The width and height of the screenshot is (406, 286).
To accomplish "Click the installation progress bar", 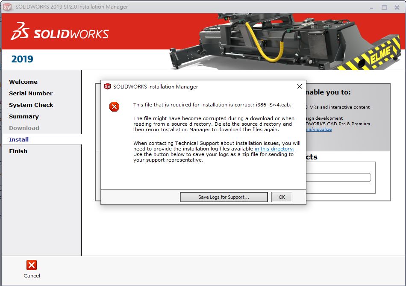I will (x=338, y=177).
